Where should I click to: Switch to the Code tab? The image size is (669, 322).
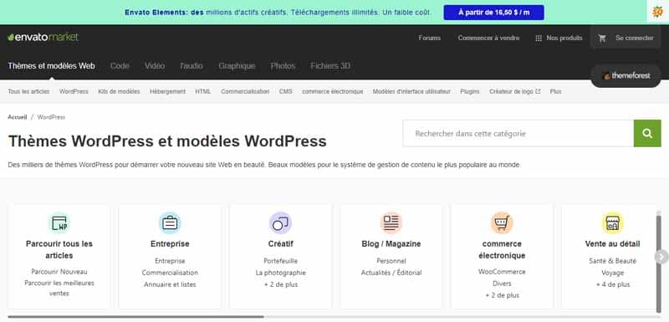[x=120, y=66]
